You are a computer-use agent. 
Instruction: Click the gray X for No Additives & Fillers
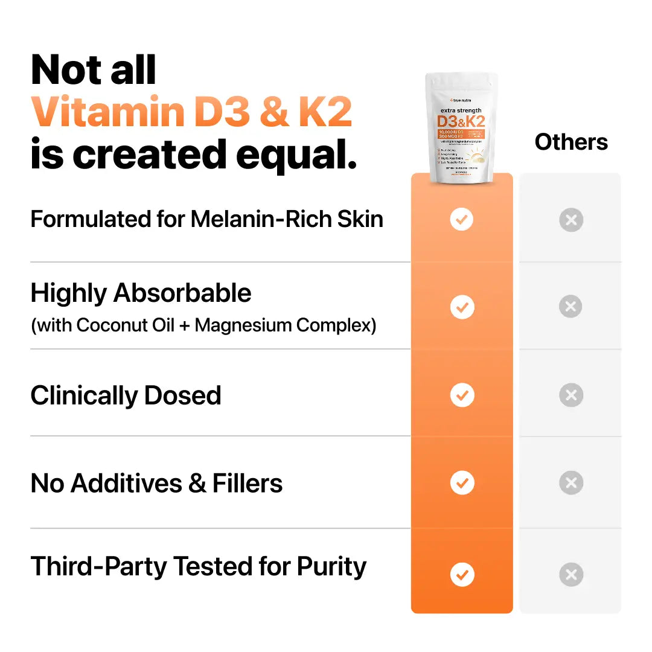(570, 483)
